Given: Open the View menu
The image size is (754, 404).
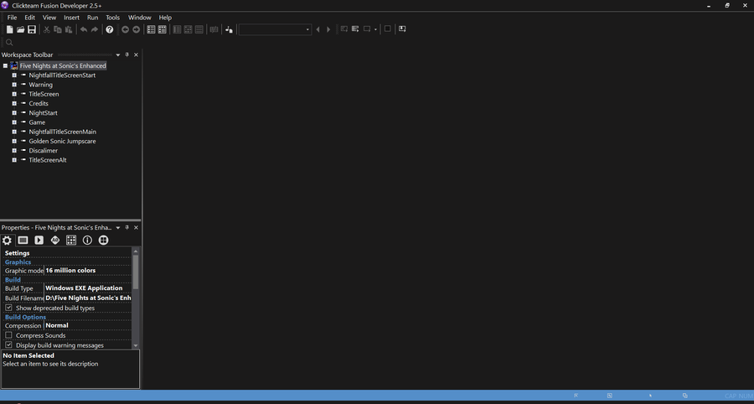Looking at the screenshot, I should [49, 18].
